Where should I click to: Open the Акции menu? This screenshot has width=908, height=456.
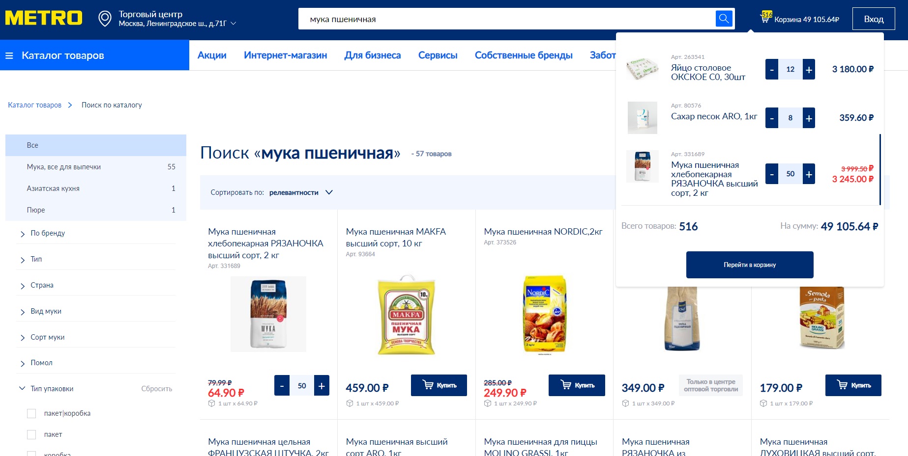point(212,55)
